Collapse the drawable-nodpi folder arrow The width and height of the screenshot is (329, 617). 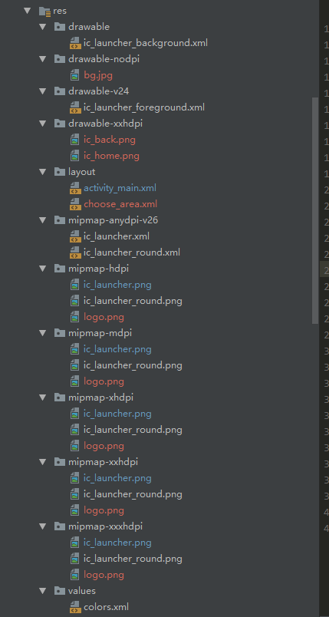(42, 59)
